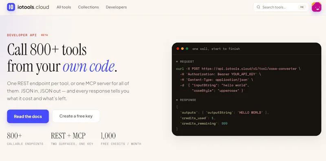The width and height of the screenshot is (326, 161).
Task: Click the red dot in code window
Action: click(x=178, y=49)
